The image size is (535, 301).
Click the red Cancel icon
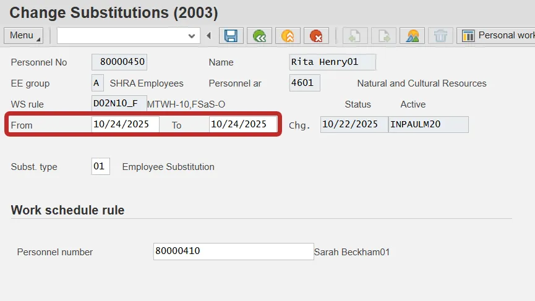click(x=316, y=36)
